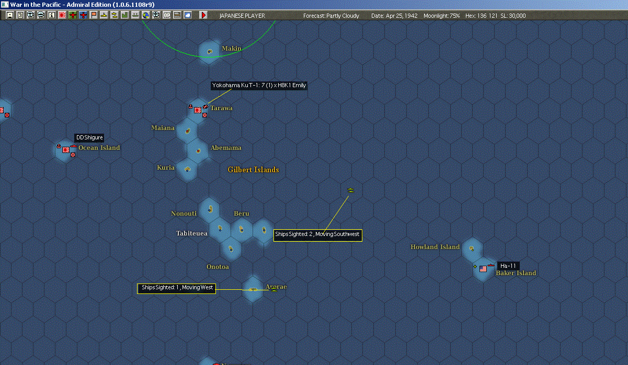Click the red rising-sun flag toolbar icon
Image resolution: width=628 pixels, height=365 pixels.
click(x=62, y=15)
